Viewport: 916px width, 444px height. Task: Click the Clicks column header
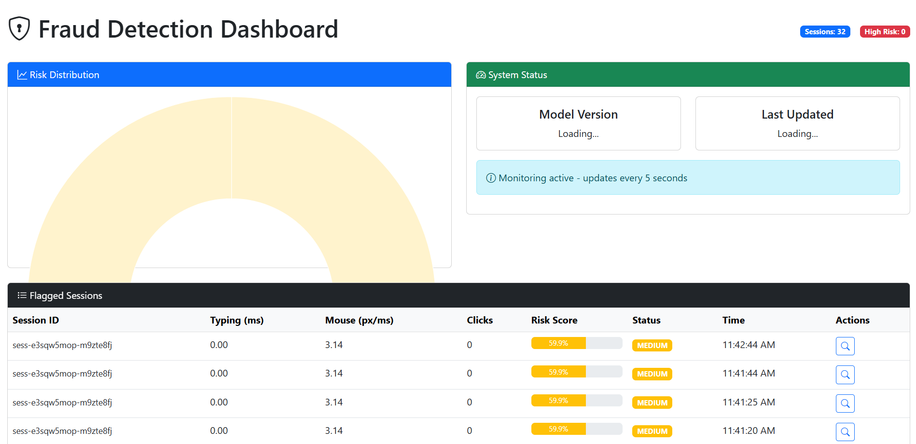pos(480,320)
